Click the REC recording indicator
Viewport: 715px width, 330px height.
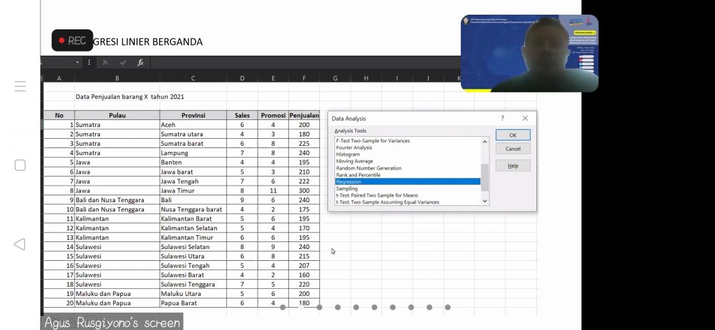pyautogui.click(x=72, y=41)
